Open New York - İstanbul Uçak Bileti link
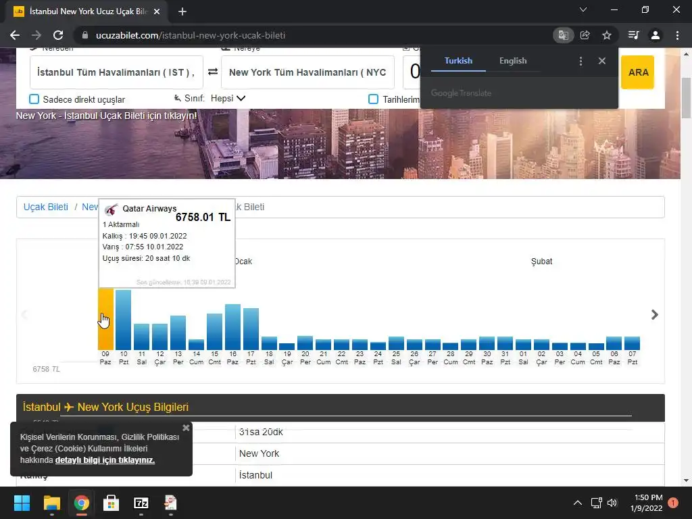 point(106,116)
